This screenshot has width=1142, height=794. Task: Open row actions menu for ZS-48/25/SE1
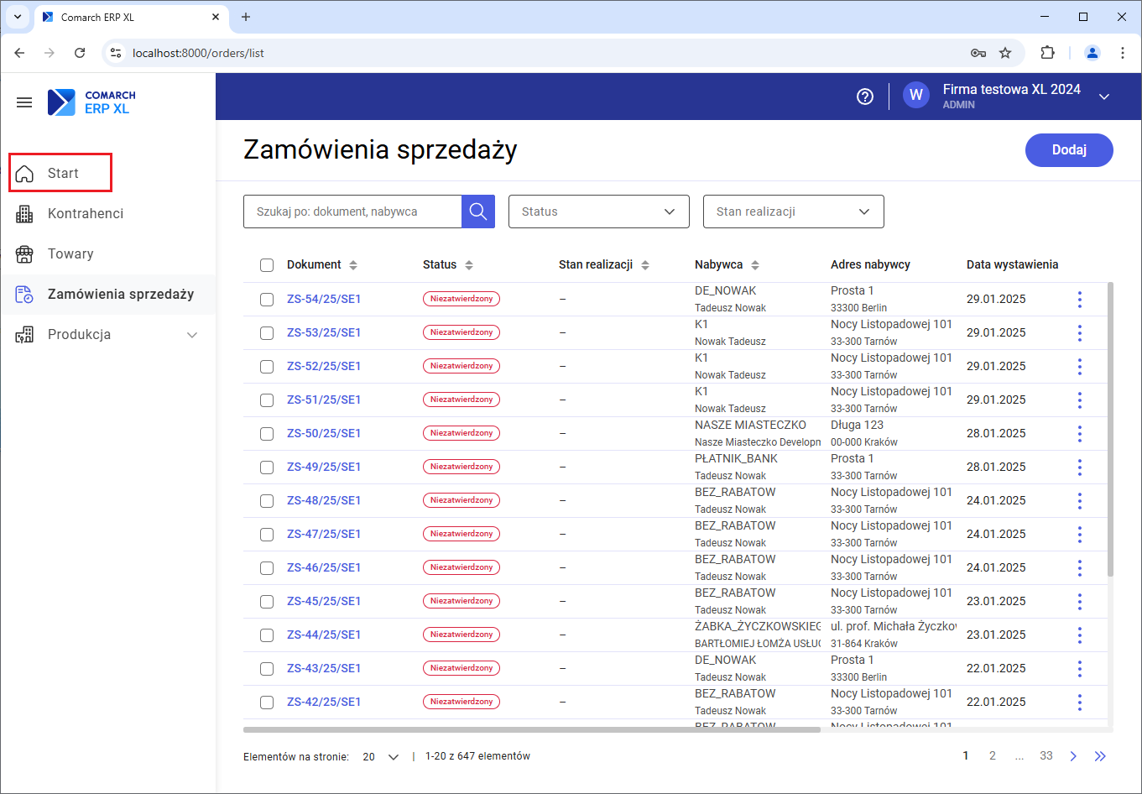(1080, 500)
